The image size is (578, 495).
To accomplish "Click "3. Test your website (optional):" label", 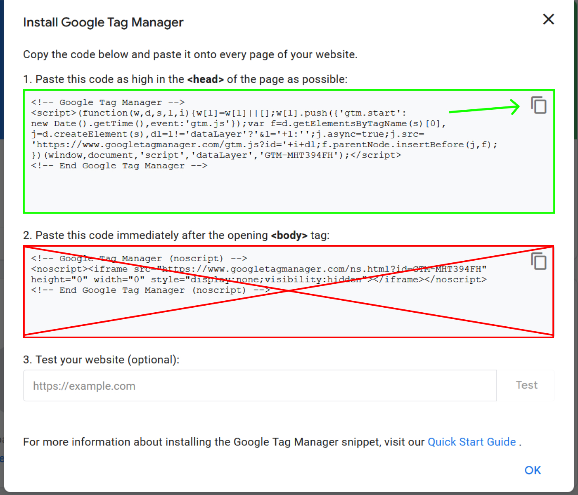I will [101, 360].
